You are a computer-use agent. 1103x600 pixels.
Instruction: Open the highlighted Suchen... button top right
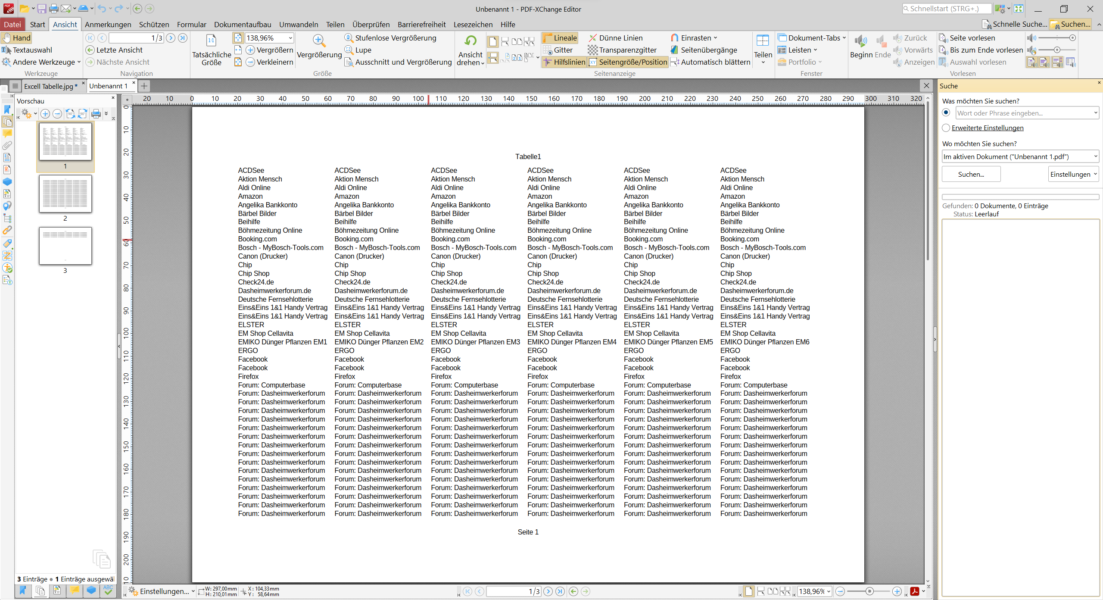1070,24
